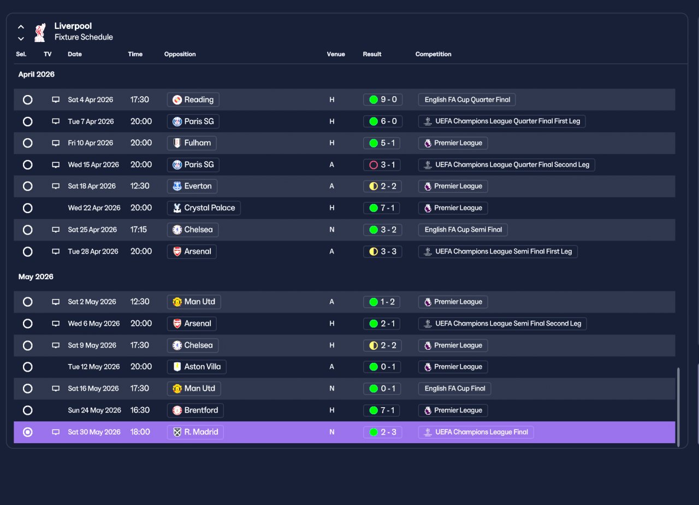Click the Champions League logo in Final row
Screen dimensions: 699x505
tap(428, 432)
